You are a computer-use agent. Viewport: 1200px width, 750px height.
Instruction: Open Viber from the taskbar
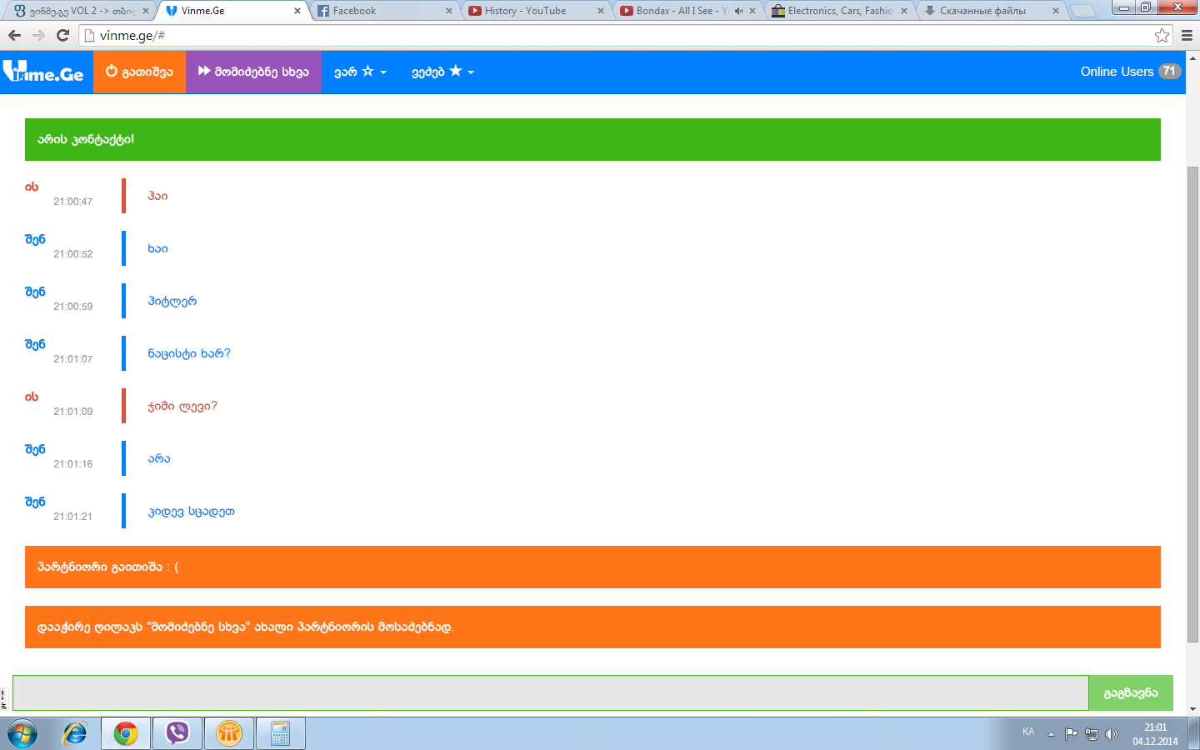(177, 732)
